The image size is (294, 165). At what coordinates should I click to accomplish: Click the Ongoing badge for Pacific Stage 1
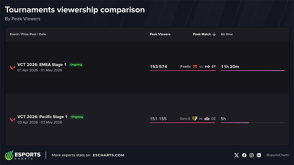77,117
